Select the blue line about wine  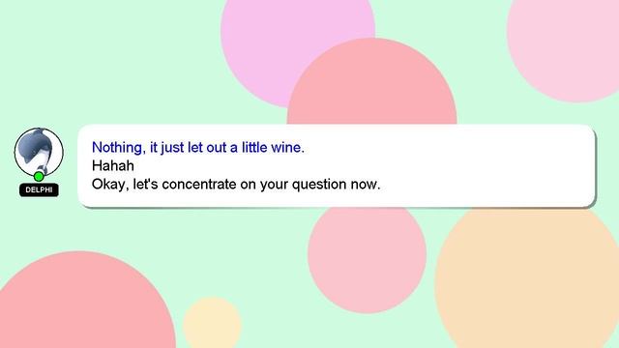click(197, 148)
